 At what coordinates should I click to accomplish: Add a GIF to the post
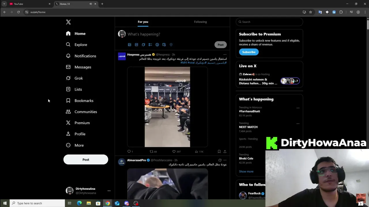(136, 45)
